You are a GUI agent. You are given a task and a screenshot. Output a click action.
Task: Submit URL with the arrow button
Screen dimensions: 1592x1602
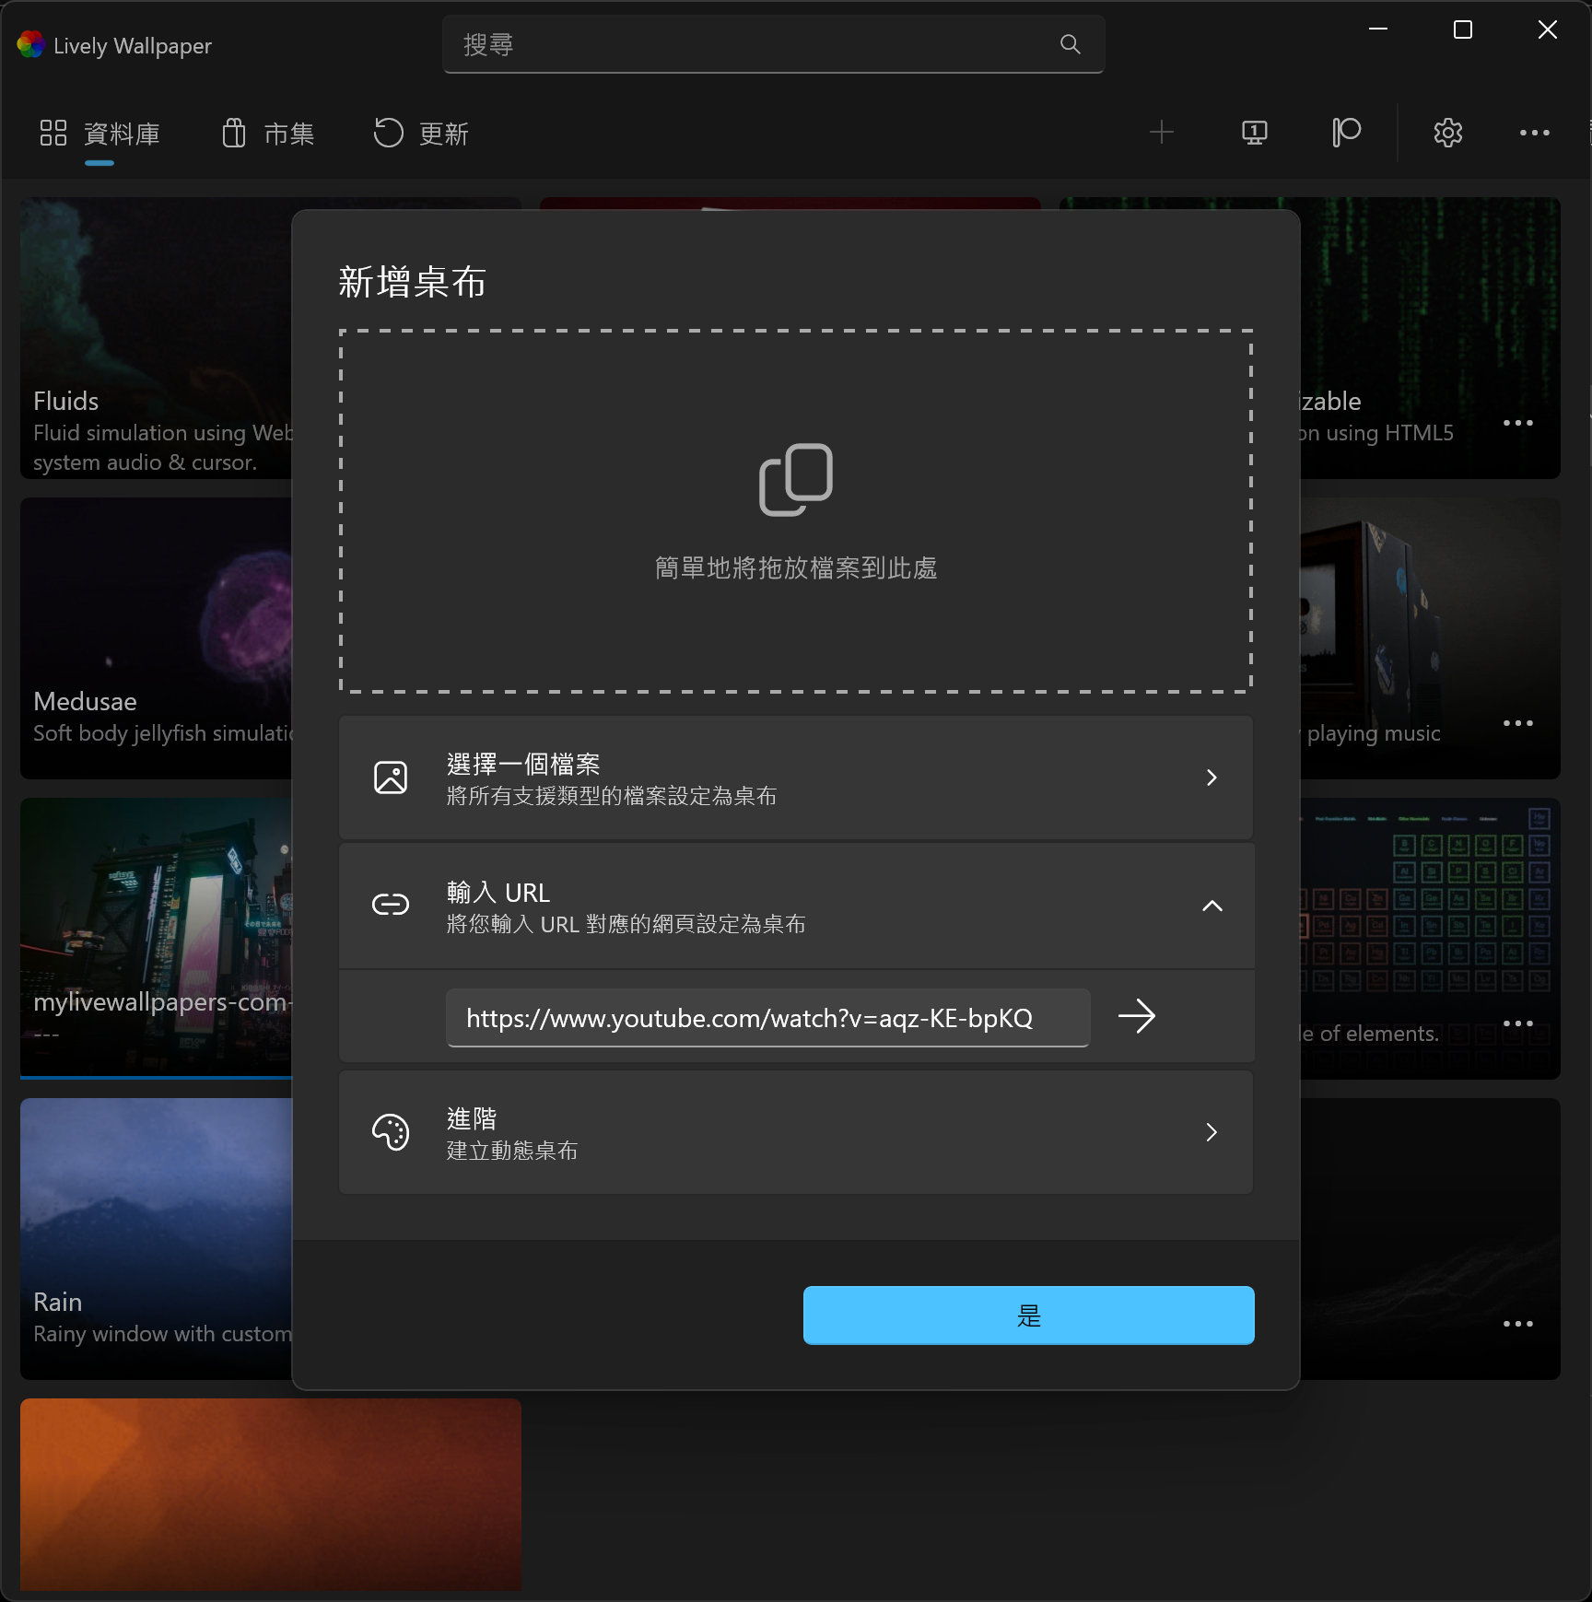[x=1137, y=1016]
